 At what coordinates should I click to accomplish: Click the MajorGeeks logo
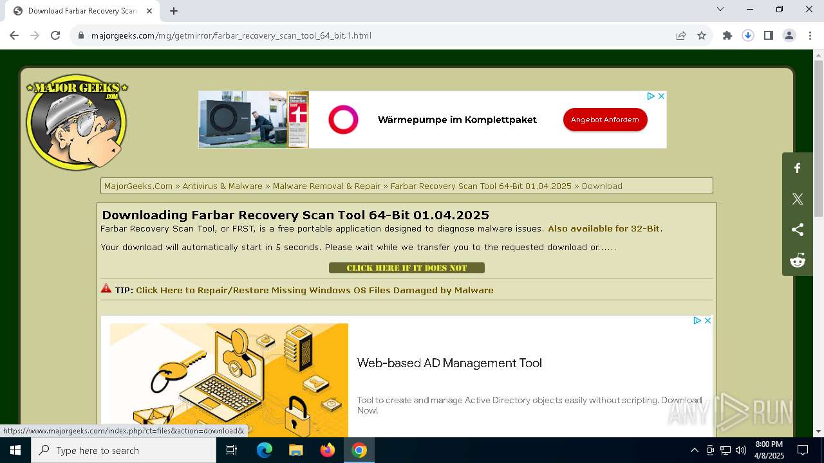click(x=77, y=122)
